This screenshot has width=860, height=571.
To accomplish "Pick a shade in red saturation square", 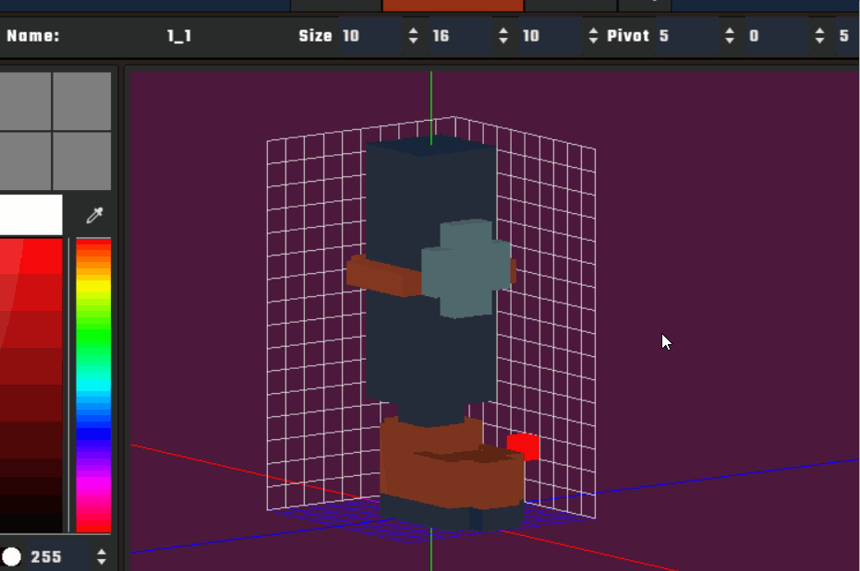I will point(31,385).
